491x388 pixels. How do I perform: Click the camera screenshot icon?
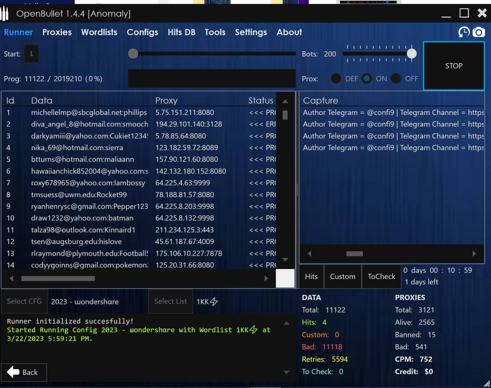[x=478, y=32]
